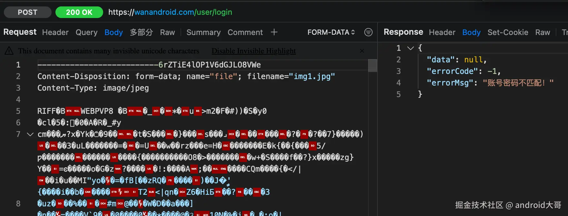Click the null value in response JSON
The image size is (568, 216).
click(x=473, y=59)
